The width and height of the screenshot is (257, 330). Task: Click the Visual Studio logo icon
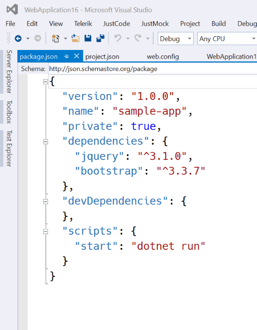click(12, 10)
